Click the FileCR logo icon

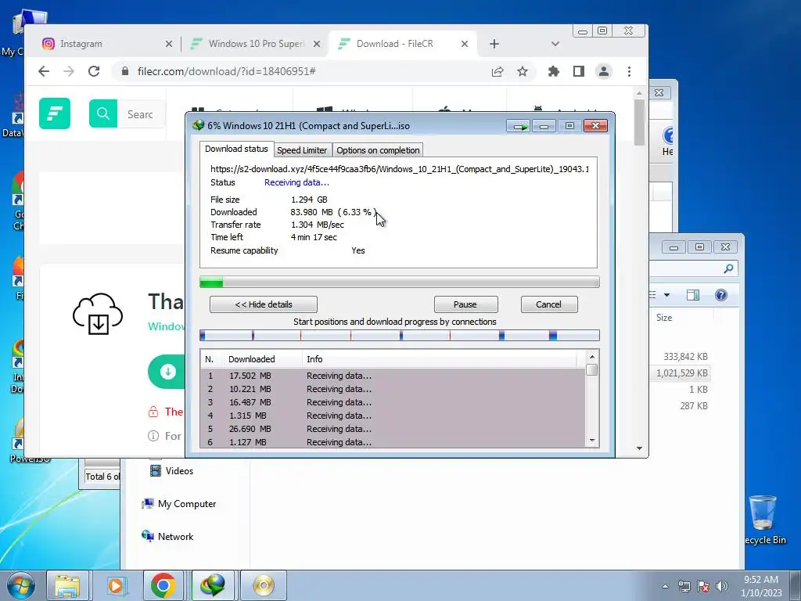pyautogui.click(x=55, y=113)
